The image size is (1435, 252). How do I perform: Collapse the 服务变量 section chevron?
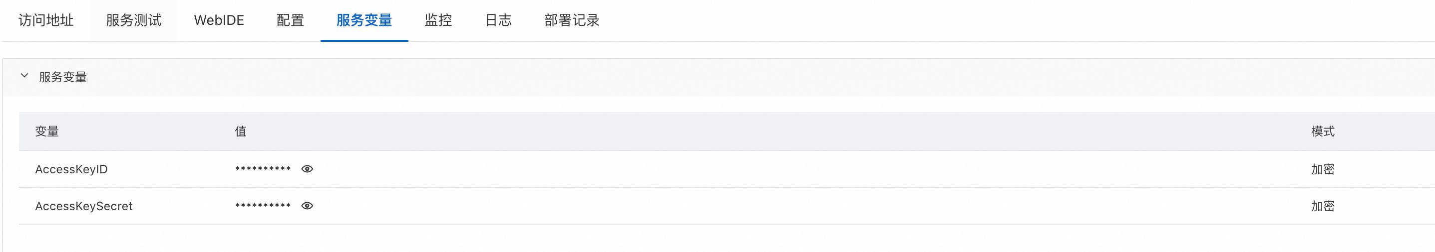tap(24, 76)
